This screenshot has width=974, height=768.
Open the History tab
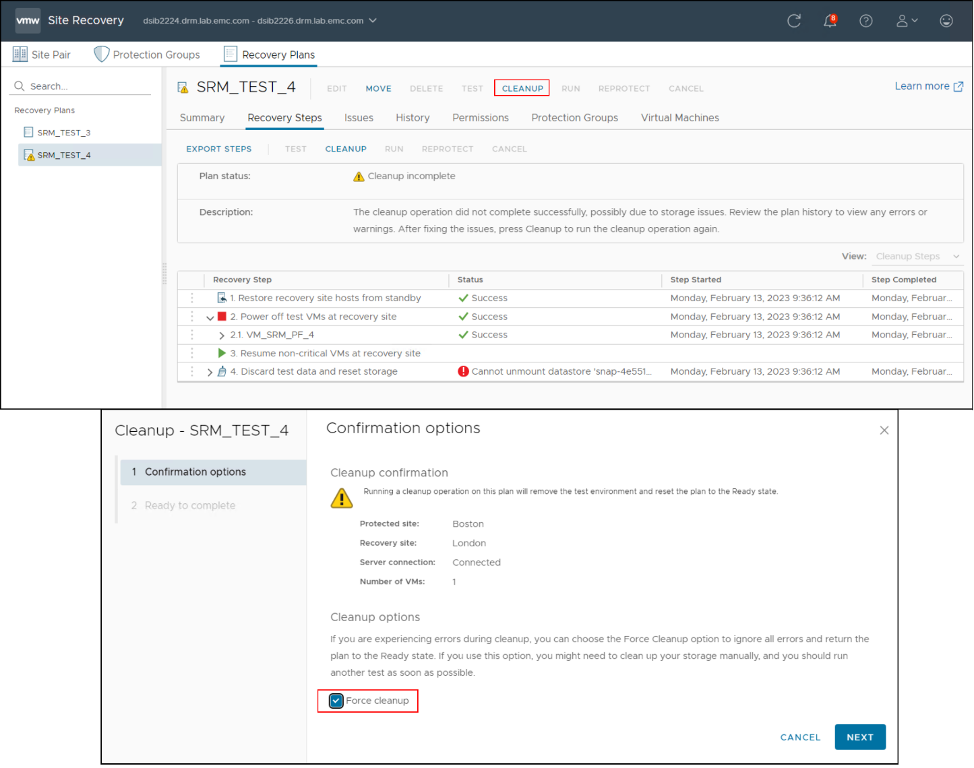413,118
